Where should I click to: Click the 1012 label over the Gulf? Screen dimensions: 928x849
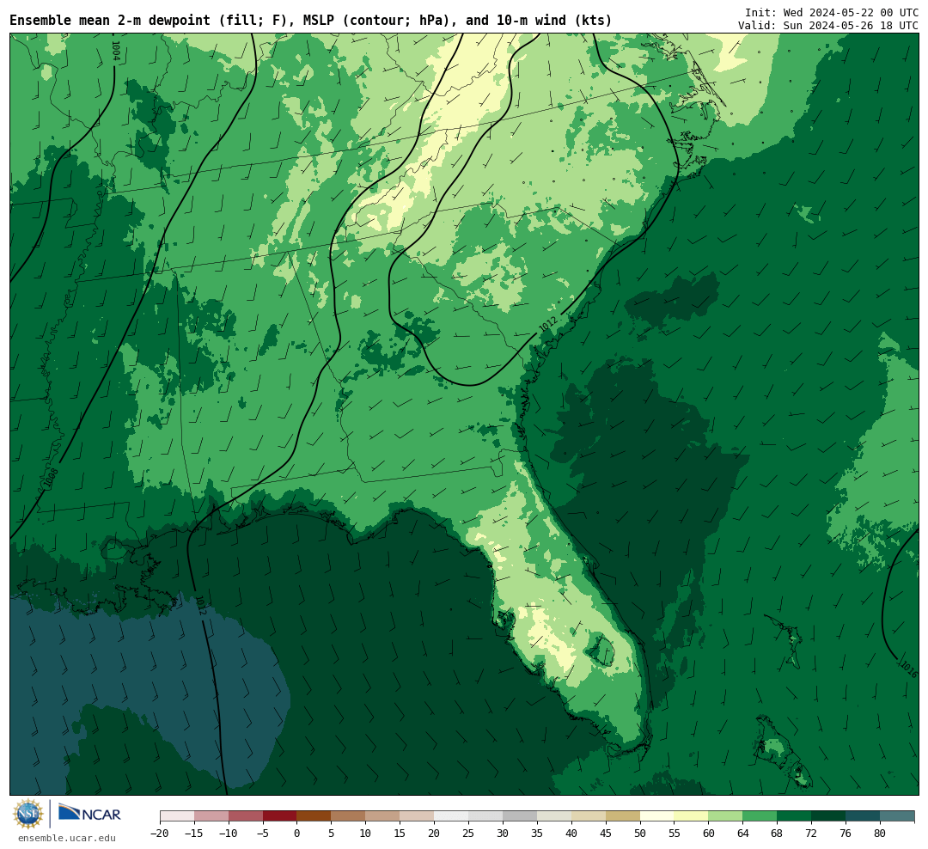200,605
